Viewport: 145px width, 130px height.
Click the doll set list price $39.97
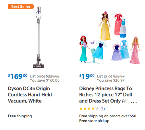pyautogui.click(x=111, y=76)
